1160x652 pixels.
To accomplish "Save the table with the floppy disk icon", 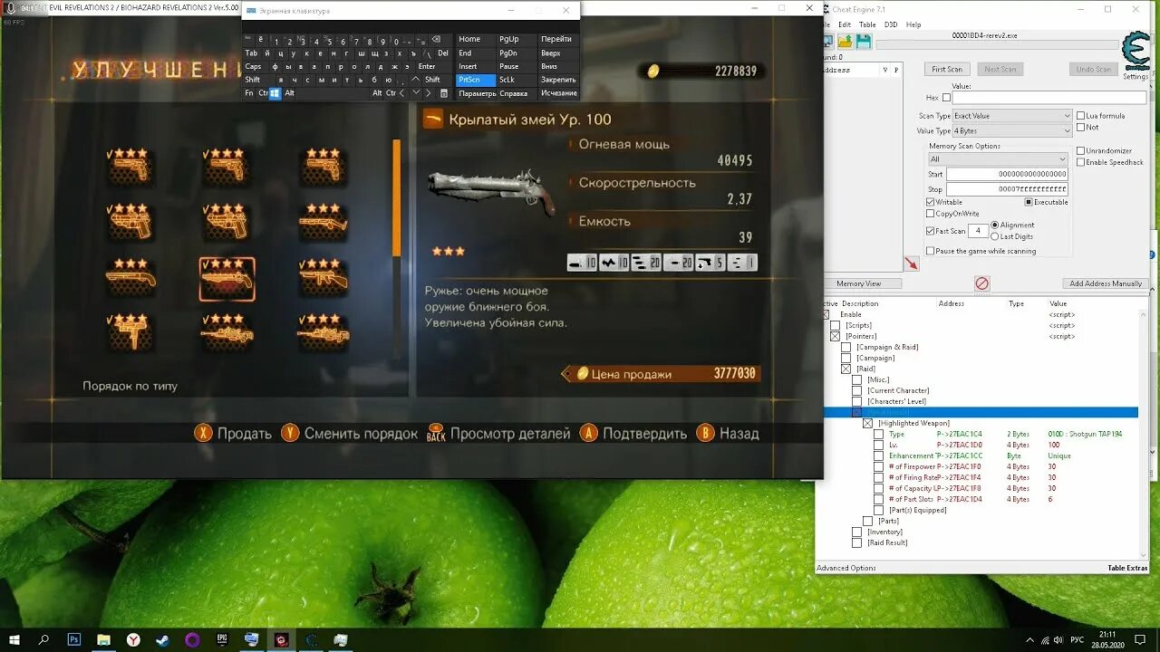I will coord(864,41).
